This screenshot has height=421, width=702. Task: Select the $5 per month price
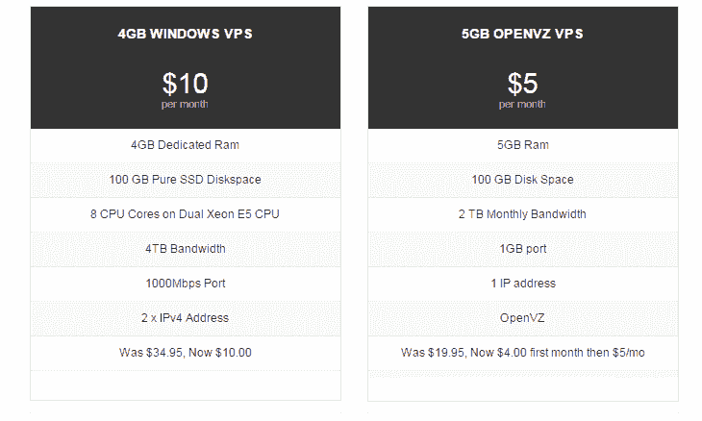point(522,84)
